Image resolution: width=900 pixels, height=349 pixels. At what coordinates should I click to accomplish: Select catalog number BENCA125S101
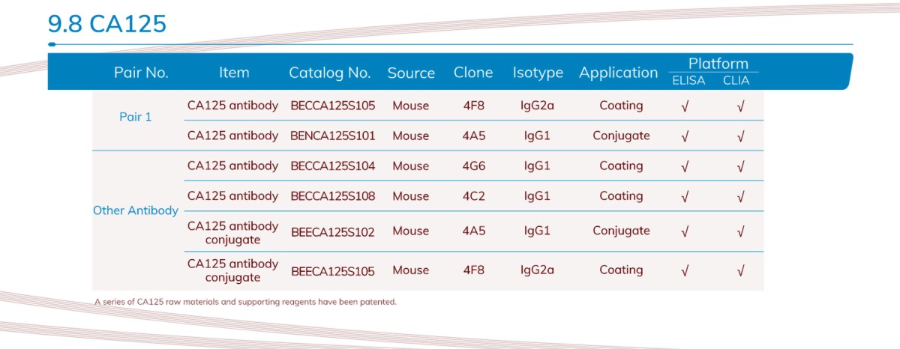(333, 136)
